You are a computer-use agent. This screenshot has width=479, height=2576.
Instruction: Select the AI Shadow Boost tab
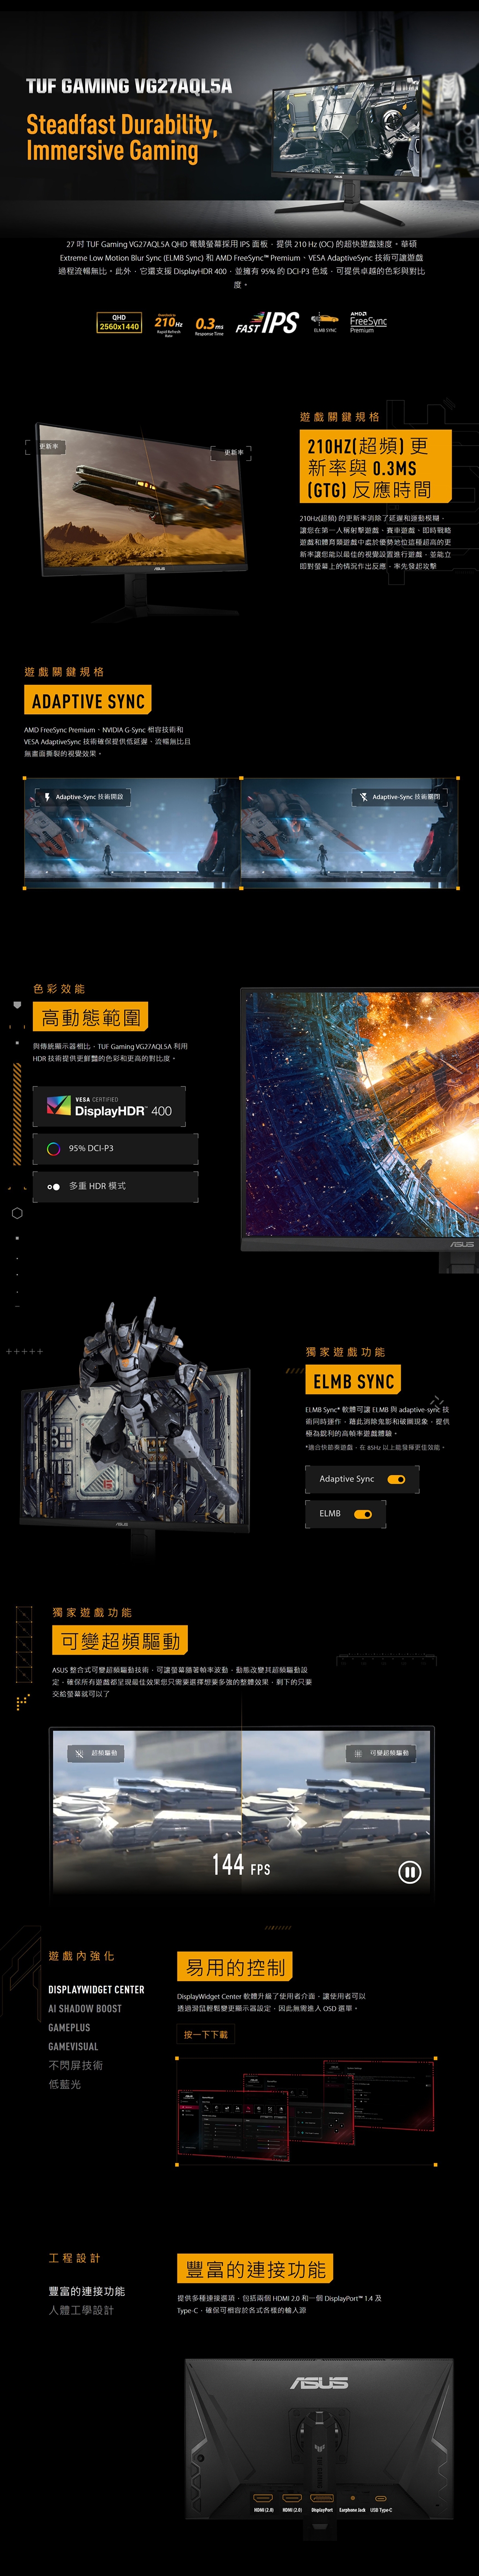[85, 2009]
